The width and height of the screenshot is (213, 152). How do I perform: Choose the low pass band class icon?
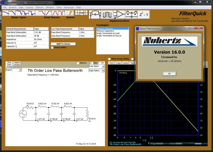42,13
